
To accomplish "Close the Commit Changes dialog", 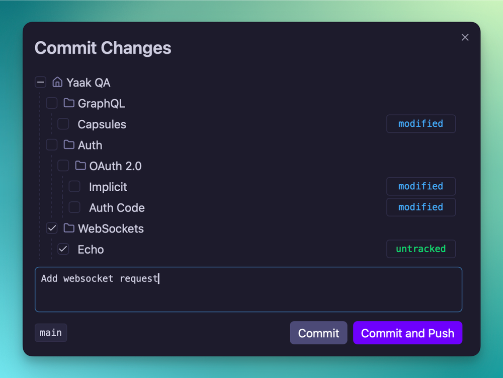I will click(465, 37).
